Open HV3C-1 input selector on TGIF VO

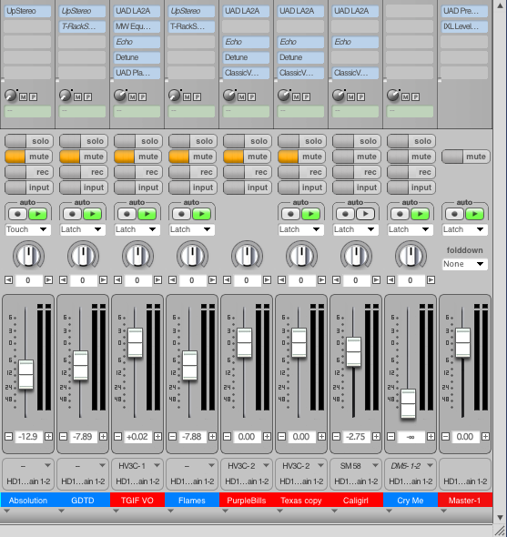(137, 466)
